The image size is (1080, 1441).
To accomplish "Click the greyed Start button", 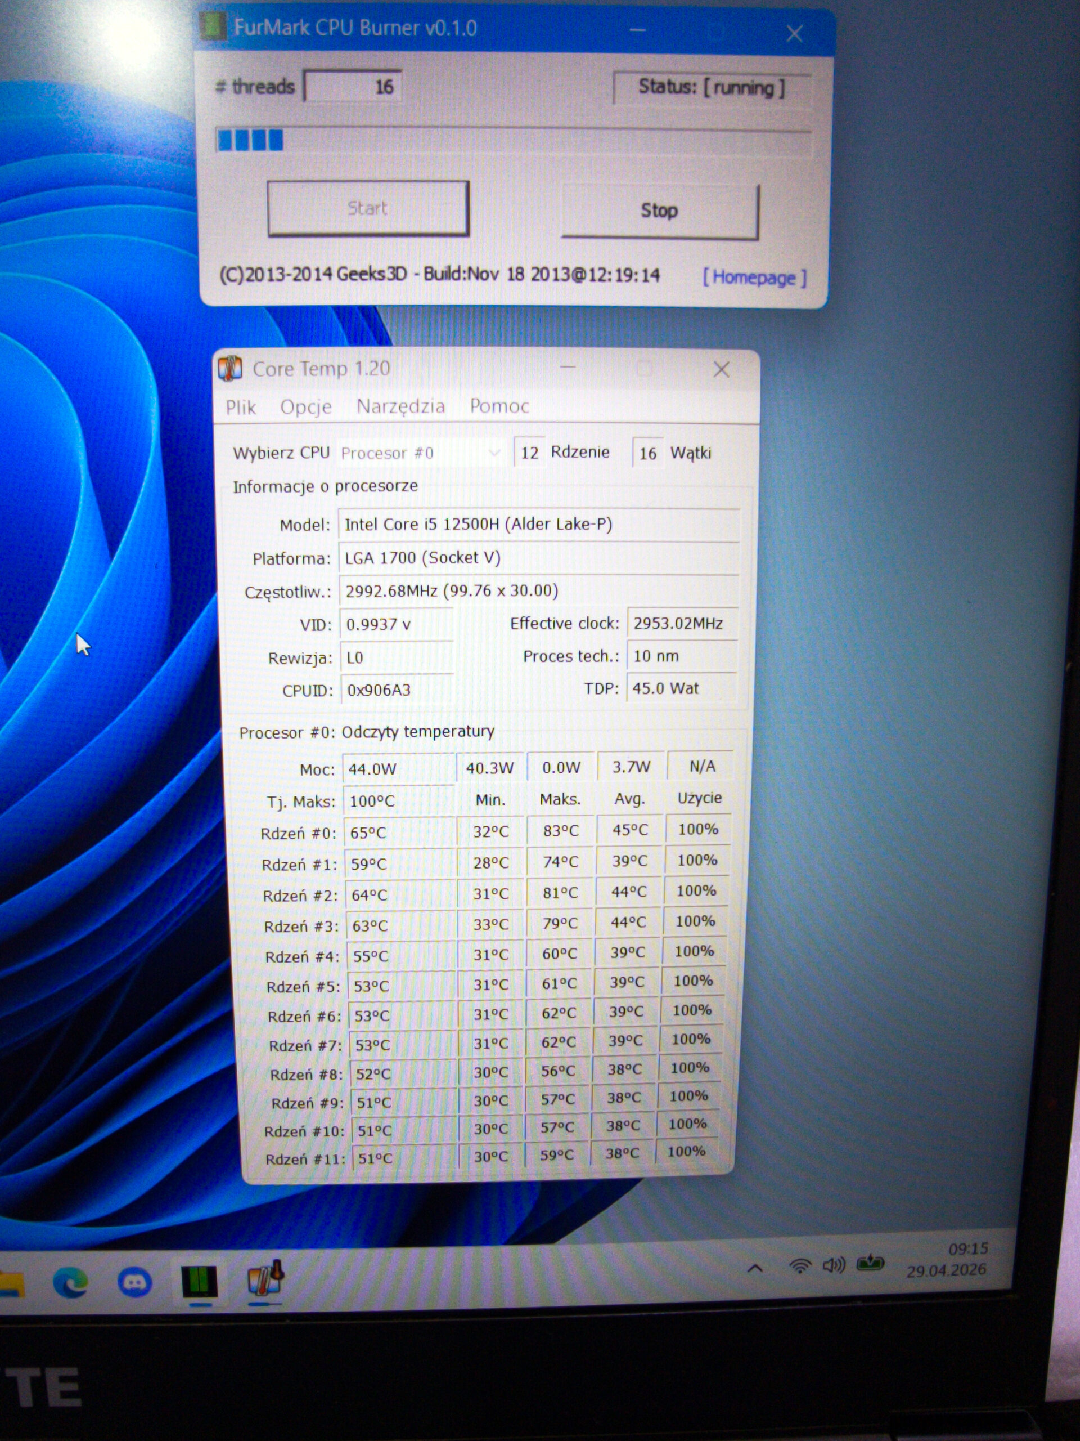I will coord(368,208).
